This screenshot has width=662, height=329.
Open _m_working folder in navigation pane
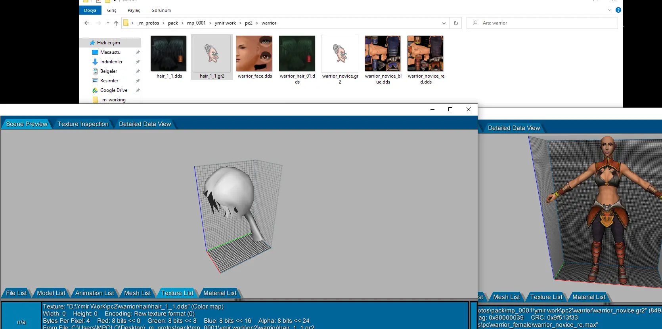[113, 100]
